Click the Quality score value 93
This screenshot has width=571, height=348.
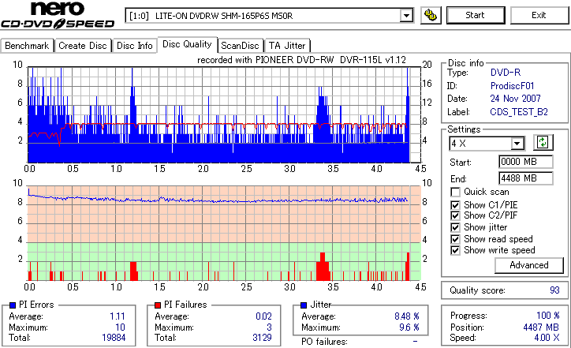[x=554, y=290]
